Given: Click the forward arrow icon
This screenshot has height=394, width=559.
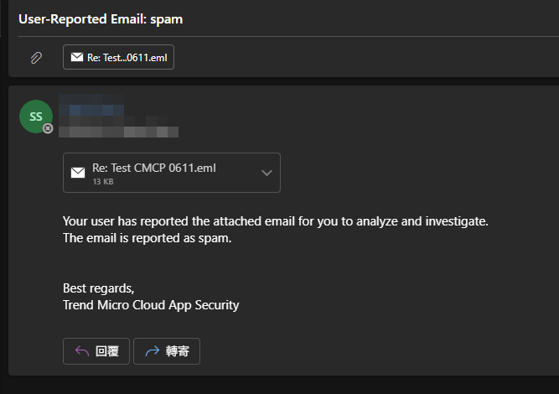Looking at the screenshot, I should coord(152,351).
